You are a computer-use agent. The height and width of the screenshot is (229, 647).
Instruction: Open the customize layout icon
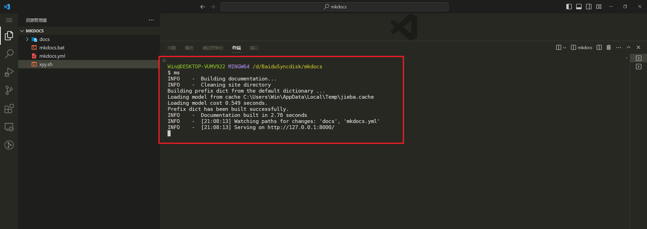point(599,7)
